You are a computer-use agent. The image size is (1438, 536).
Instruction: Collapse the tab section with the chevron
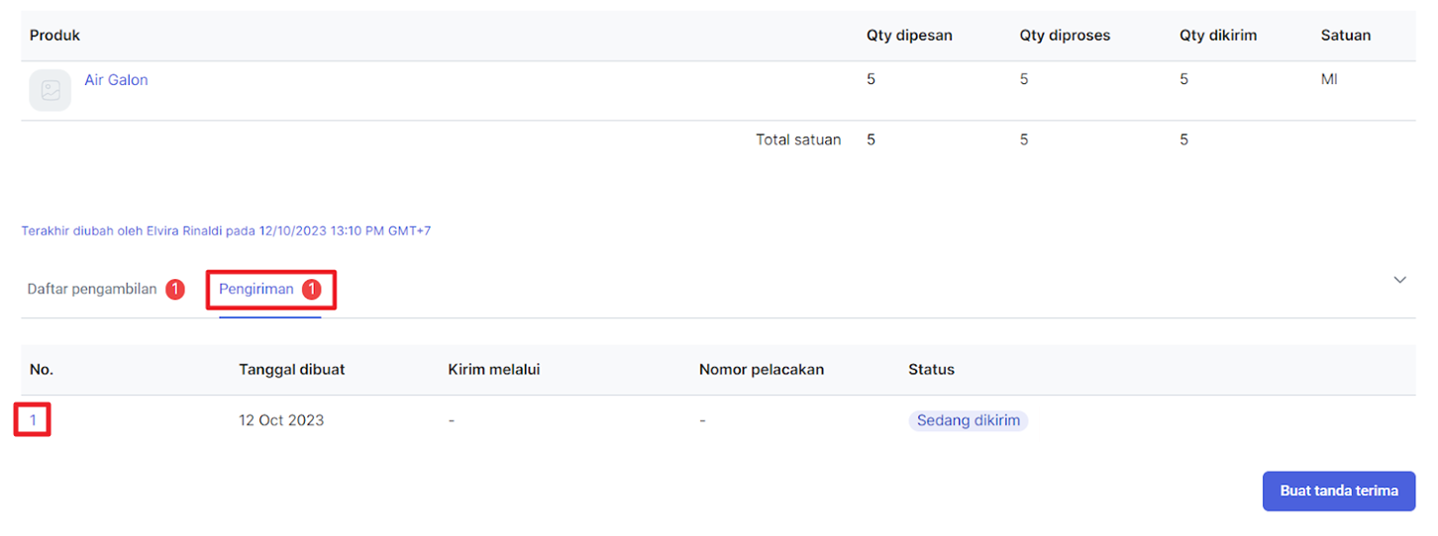[1400, 280]
